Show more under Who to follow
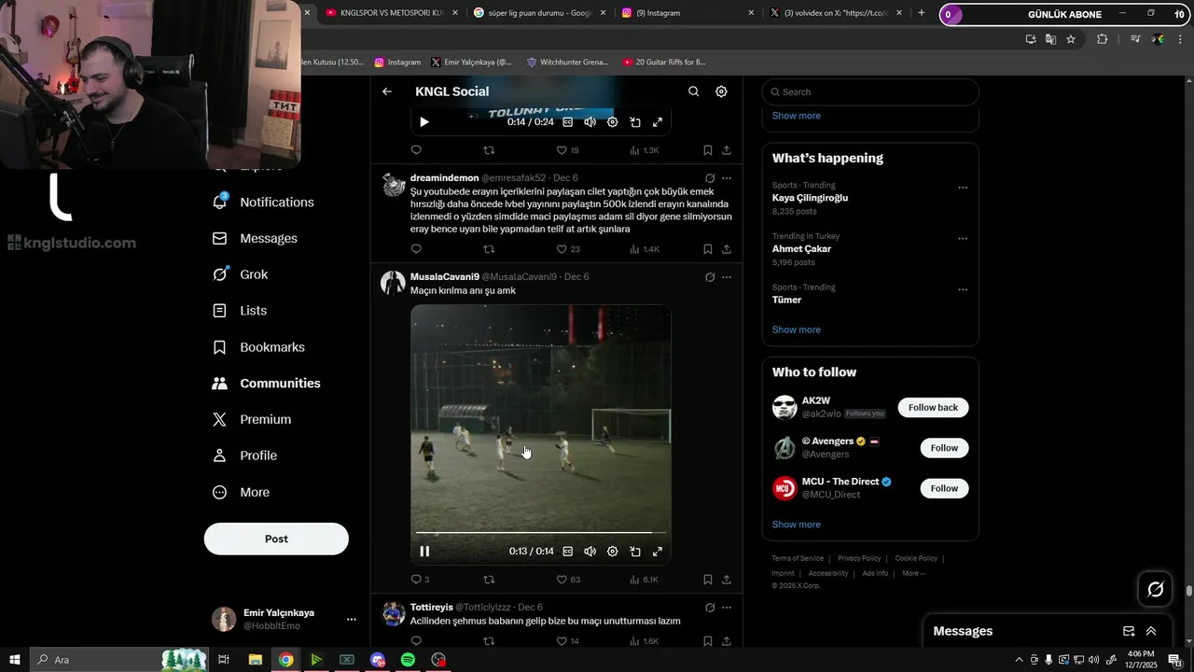 (x=796, y=525)
